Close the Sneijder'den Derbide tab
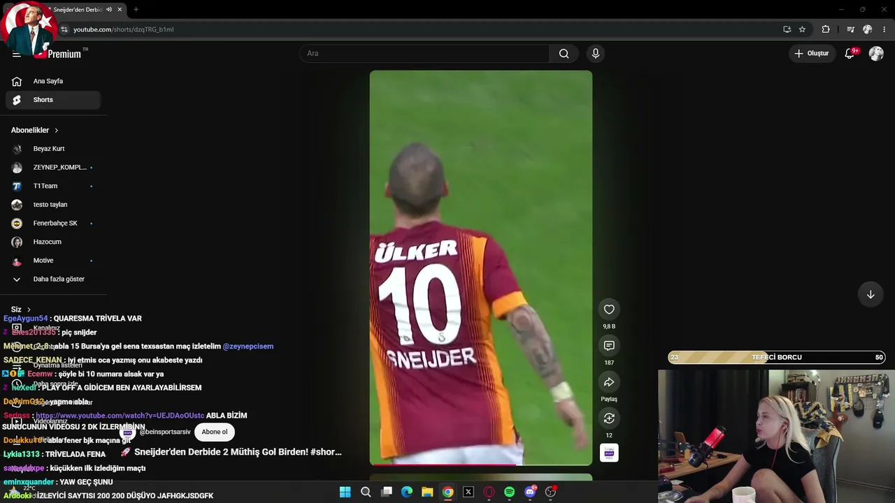Viewport: 895px width, 503px height. 120,10
